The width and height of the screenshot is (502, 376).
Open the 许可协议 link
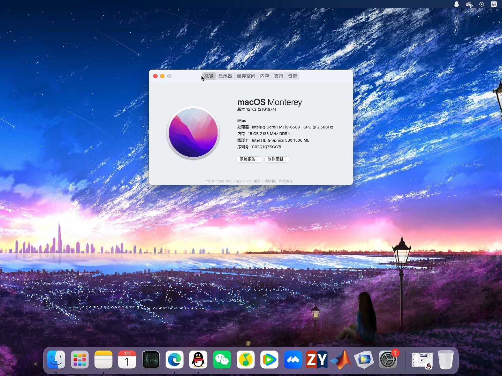tap(286, 181)
